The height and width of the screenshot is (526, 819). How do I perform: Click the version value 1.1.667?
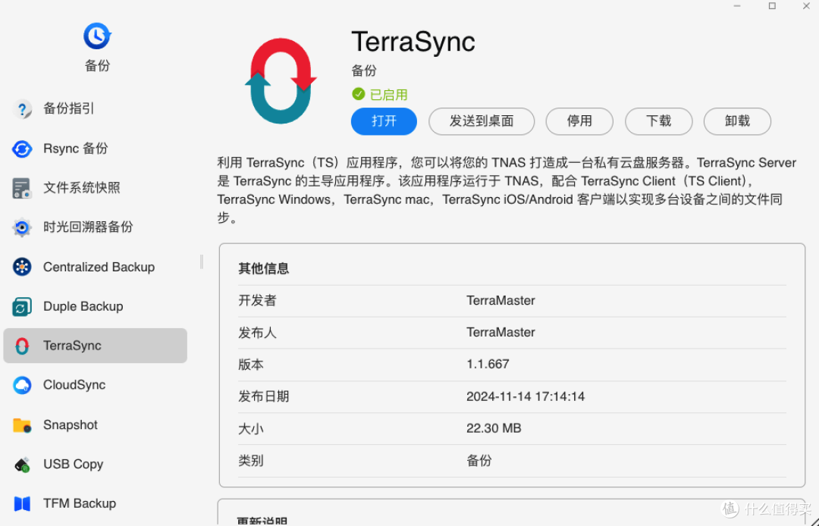point(488,365)
